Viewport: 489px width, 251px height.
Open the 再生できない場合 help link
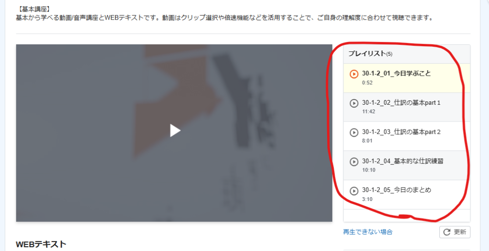click(x=368, y=232)
